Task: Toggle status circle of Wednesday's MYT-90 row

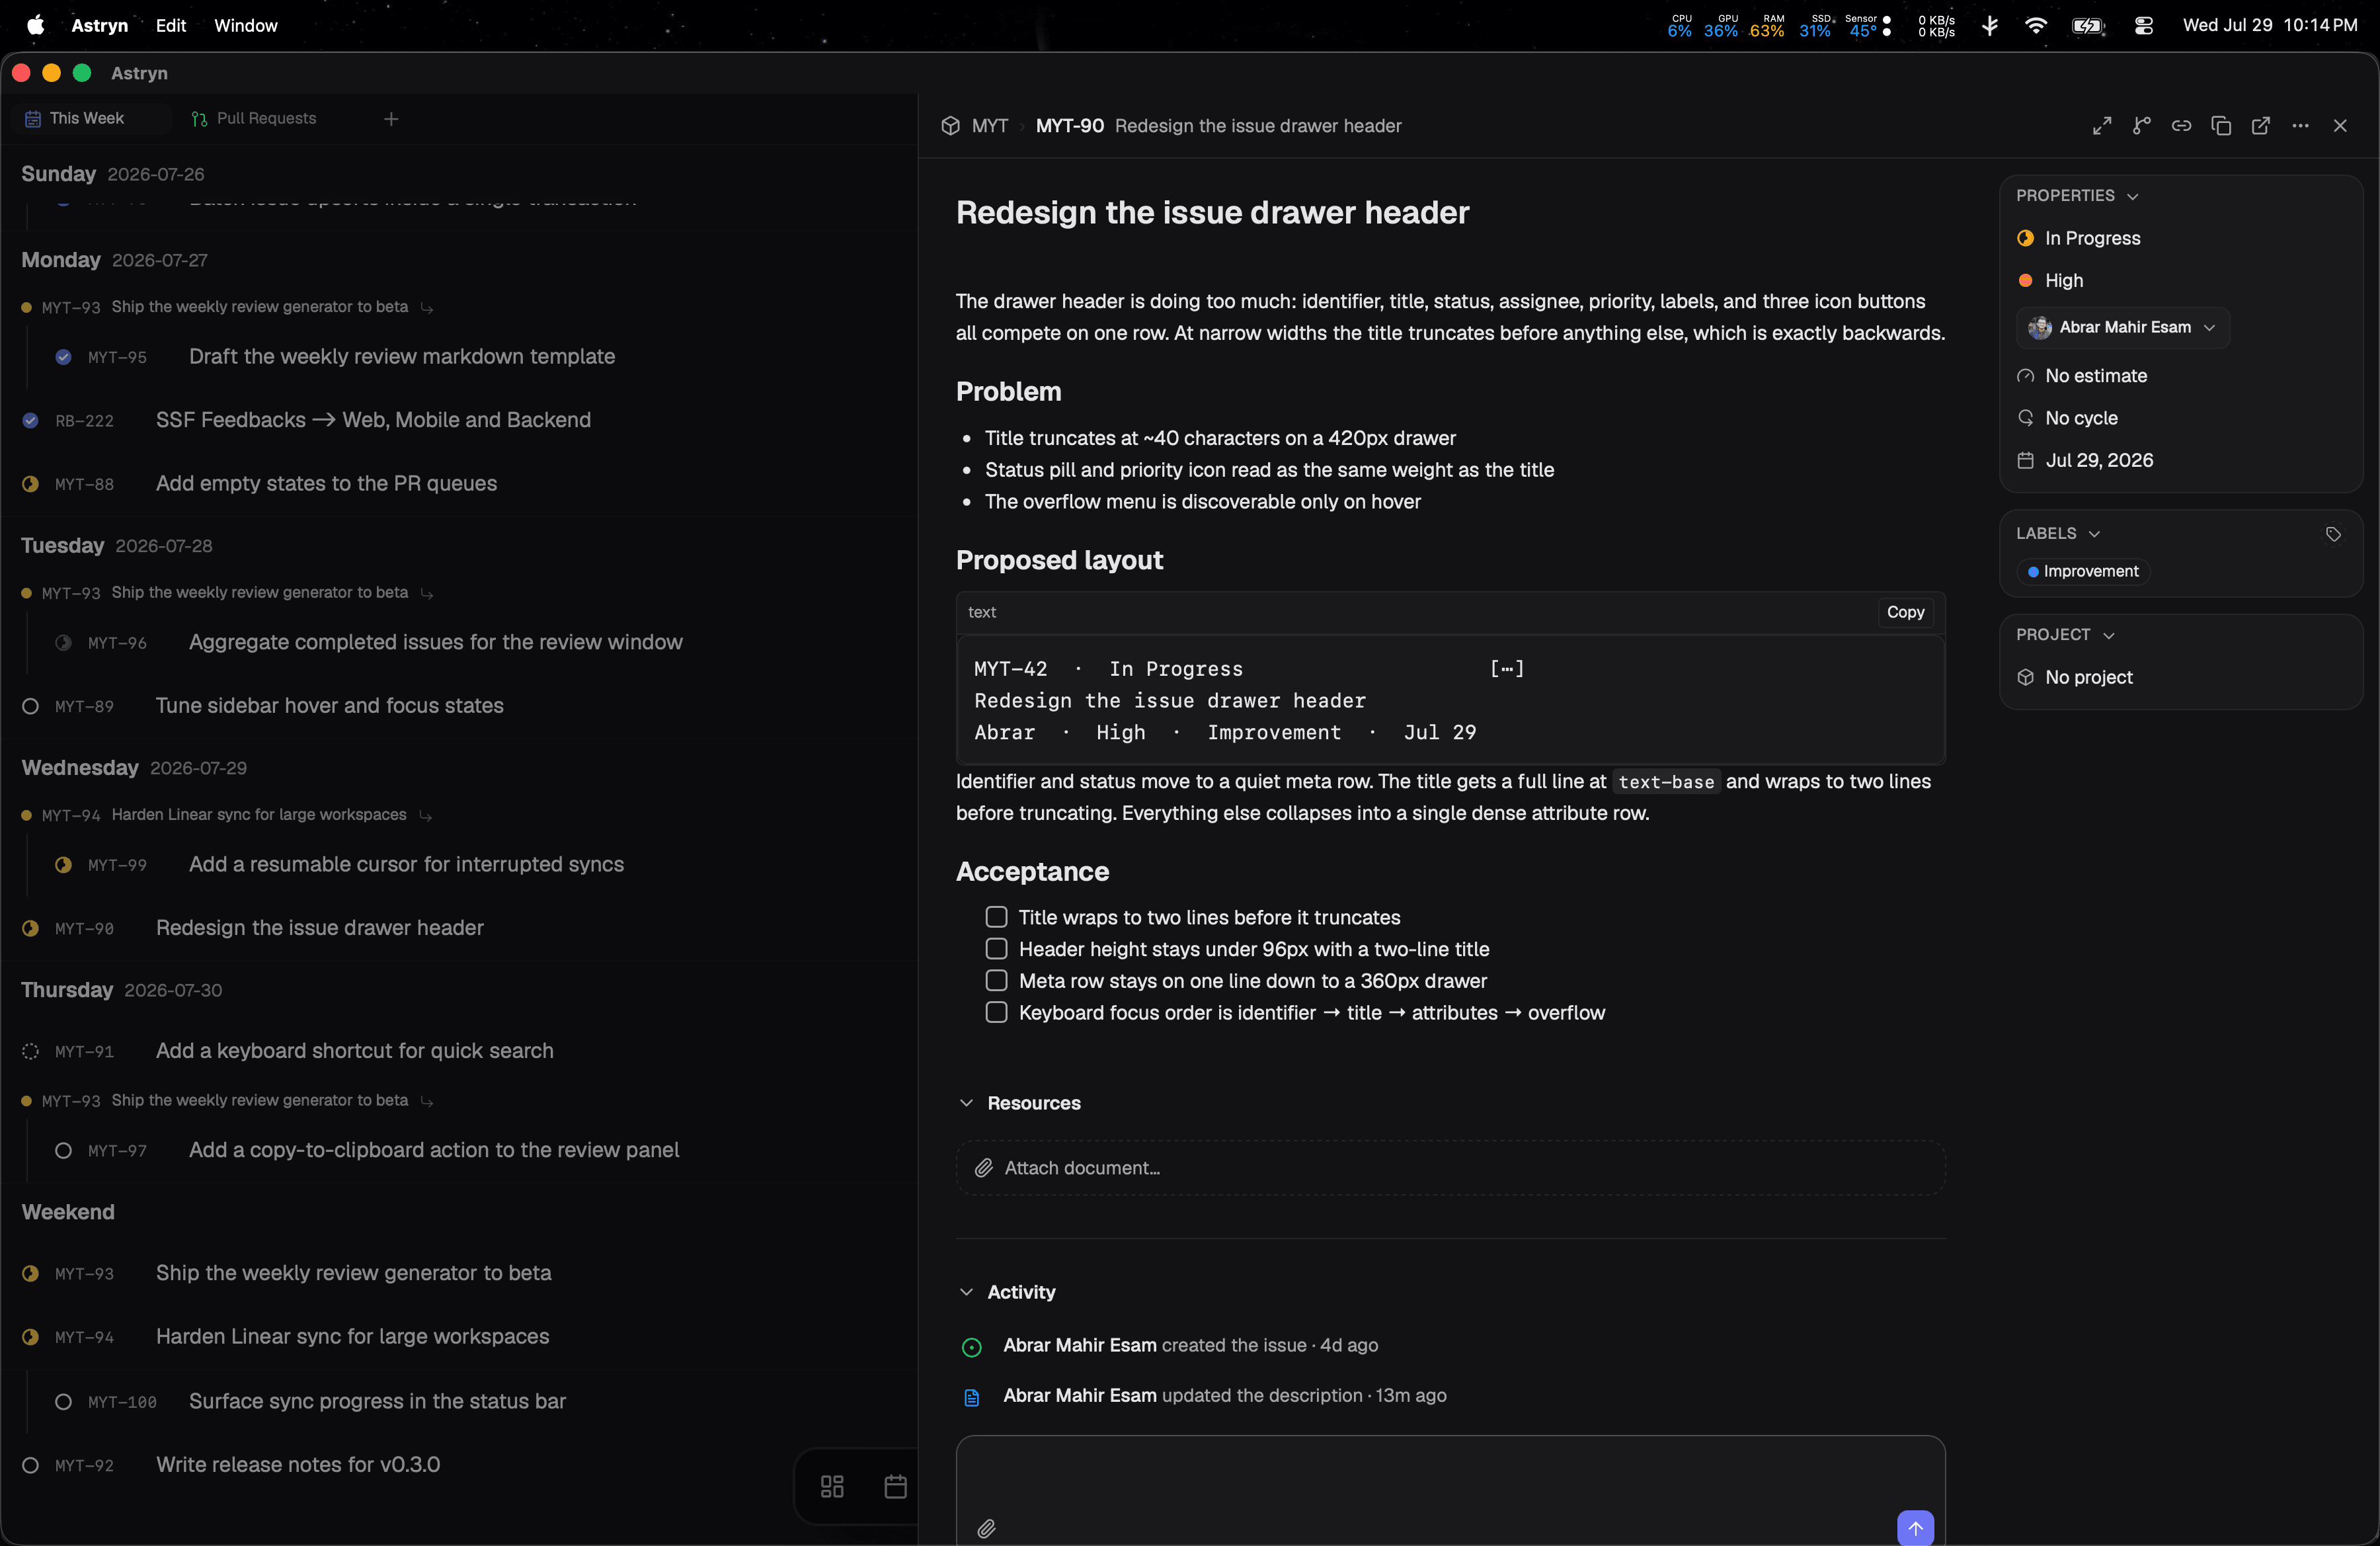Action: (x=31, y=928)
